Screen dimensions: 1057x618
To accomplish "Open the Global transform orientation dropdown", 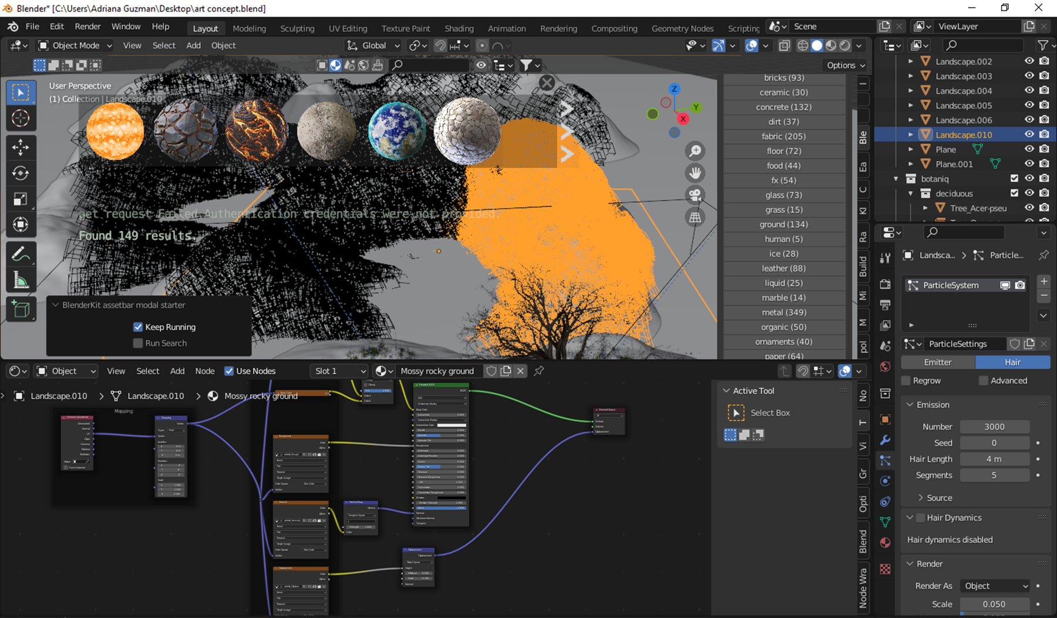I will pyautogui.click(x=373, y=46).
